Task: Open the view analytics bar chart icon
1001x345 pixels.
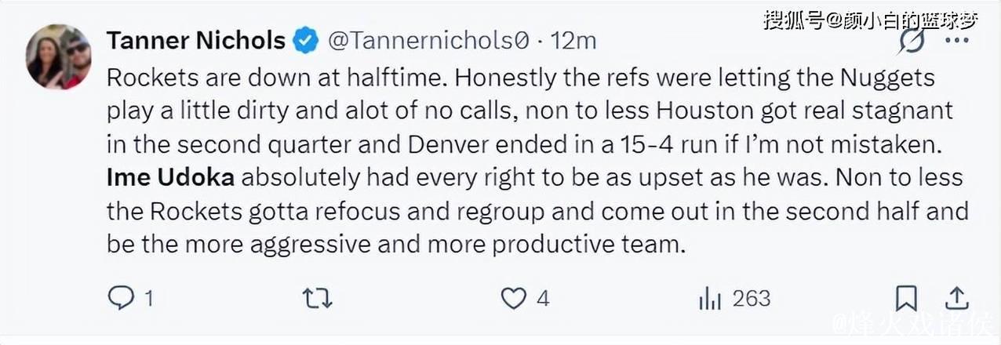Action: 709,298
